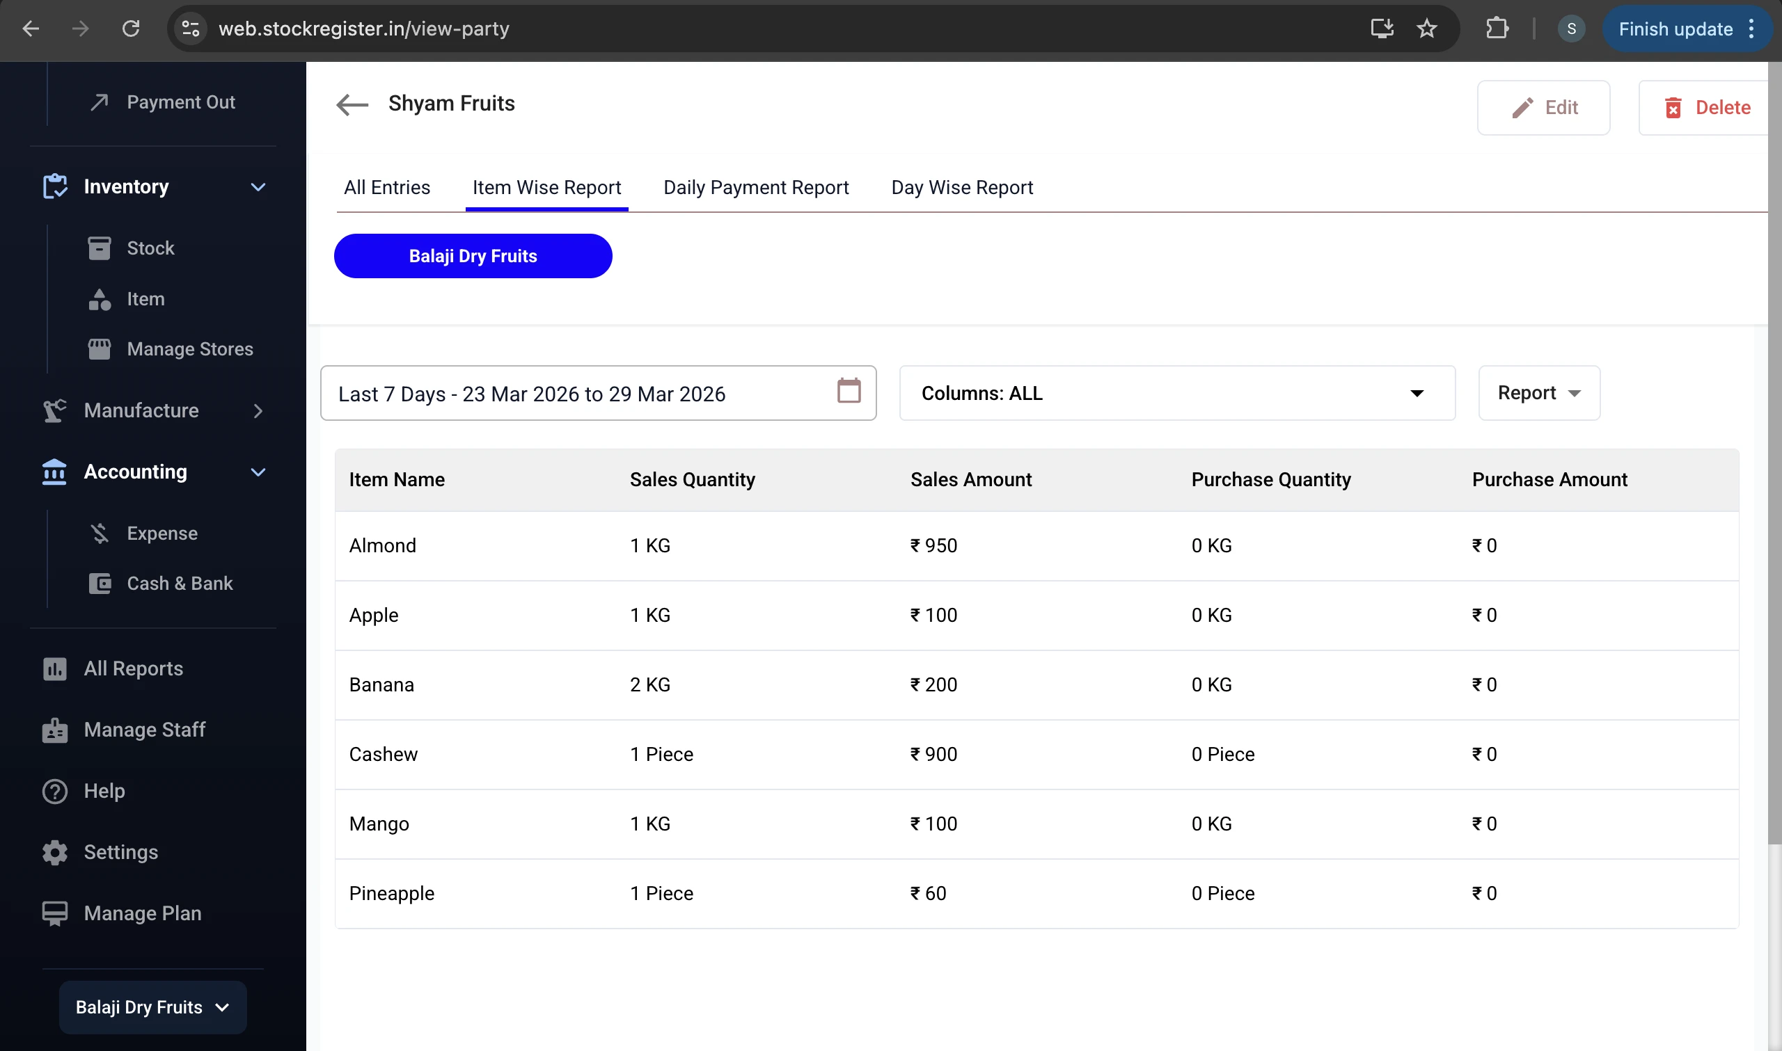Screen dimensions: 1782x1051
Task: Switch to the All Entries tab
Action: coord(387,187)
